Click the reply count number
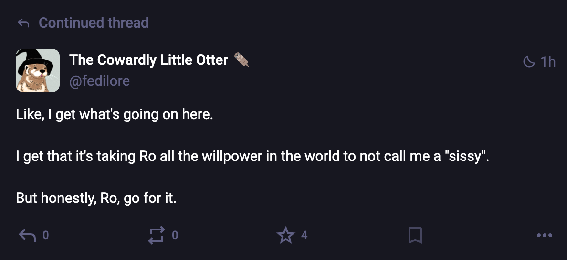567x260 pixels. pyautogui.click(x=45, y=235)
